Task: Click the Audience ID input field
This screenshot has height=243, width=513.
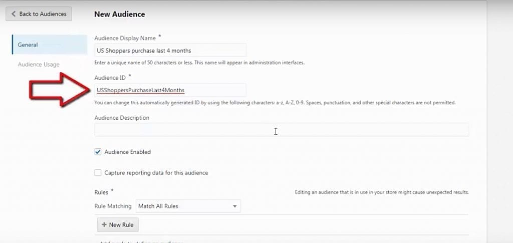Action: coord(170,90)
